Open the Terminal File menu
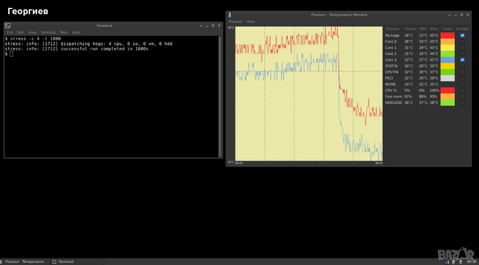Image resolution: width=479 pixels, height=265 pixels. point(10,33)
